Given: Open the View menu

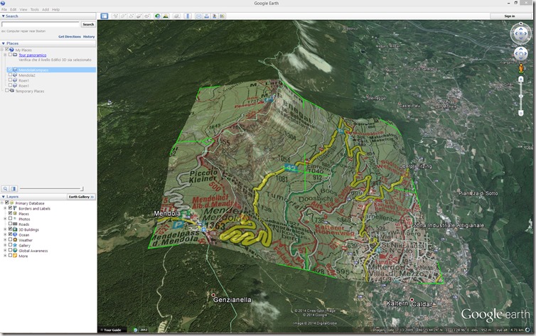Looking at the screenshot, I should tap(23, 9).
